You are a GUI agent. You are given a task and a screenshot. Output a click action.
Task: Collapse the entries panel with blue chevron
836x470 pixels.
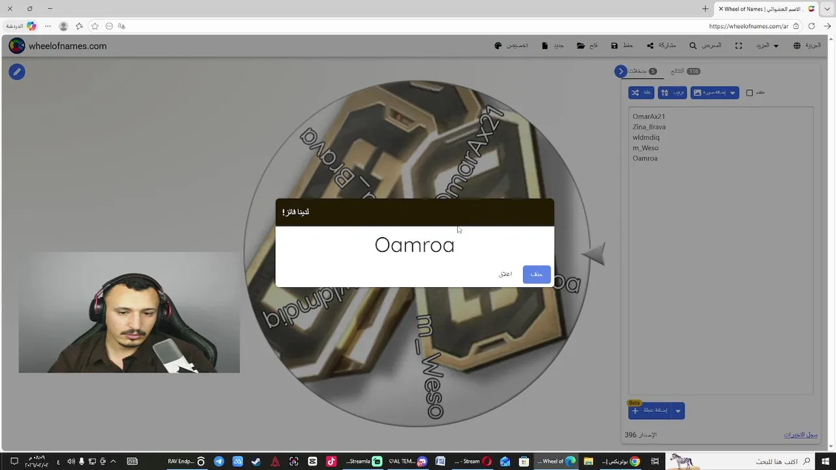[621, 71]
